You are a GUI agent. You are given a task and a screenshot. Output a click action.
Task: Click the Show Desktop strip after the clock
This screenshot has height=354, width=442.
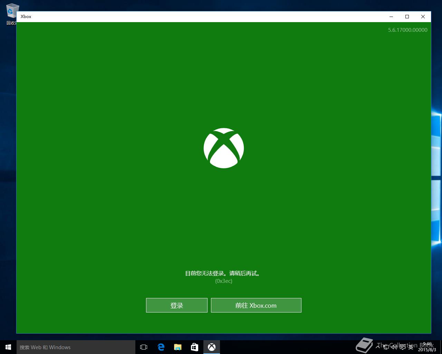pos(441,347)
